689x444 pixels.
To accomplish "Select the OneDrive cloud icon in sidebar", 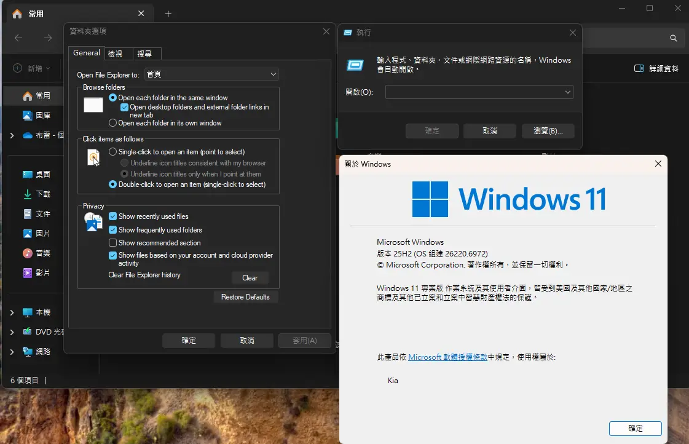I will click(x=28, y=135).
